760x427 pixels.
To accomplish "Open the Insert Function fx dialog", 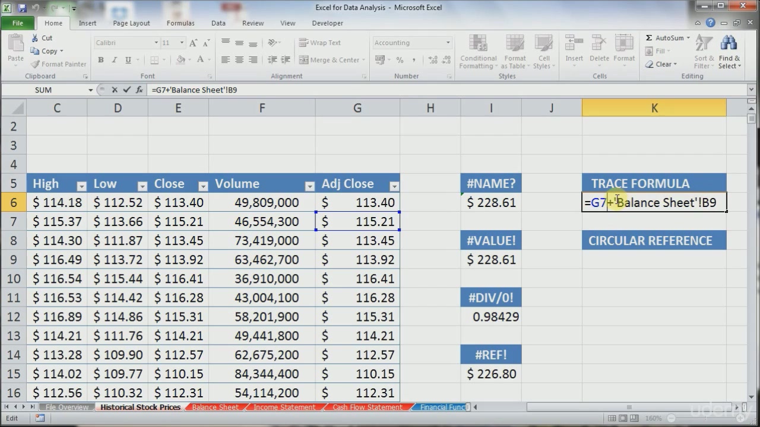I will point(139,90).
